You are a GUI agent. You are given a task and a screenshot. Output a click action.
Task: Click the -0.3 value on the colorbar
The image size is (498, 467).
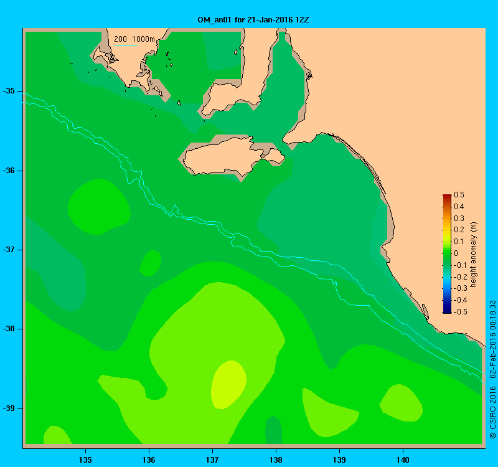point(459,288)
